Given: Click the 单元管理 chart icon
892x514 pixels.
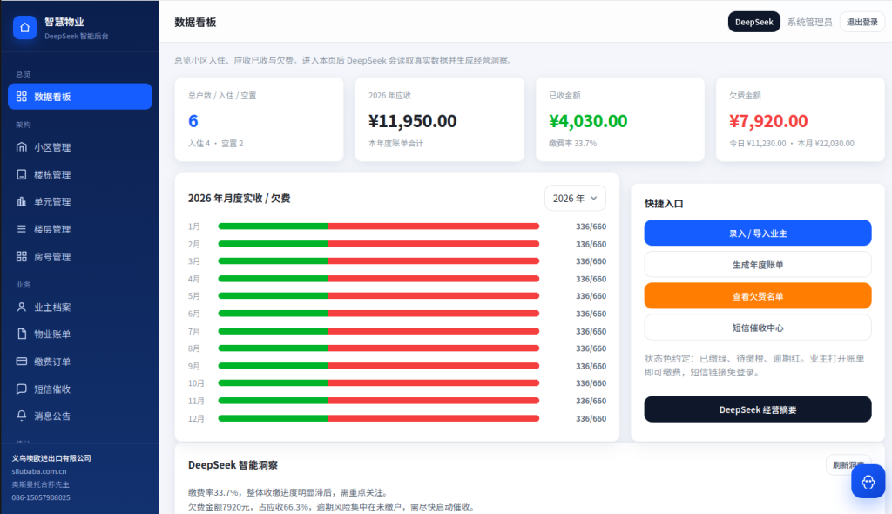Looking at the screenshot, I should tap(22, 201).
